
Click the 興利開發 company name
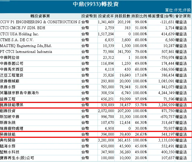click(8, 140)
